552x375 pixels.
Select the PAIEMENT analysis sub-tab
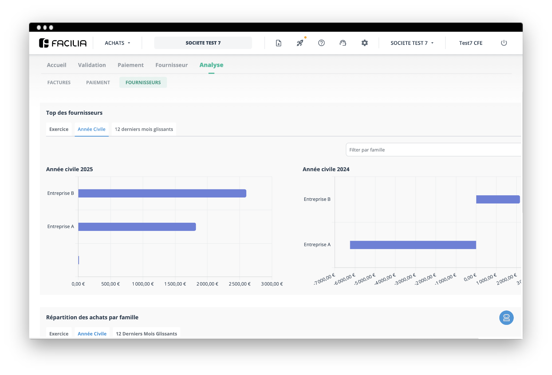[98, 82]
